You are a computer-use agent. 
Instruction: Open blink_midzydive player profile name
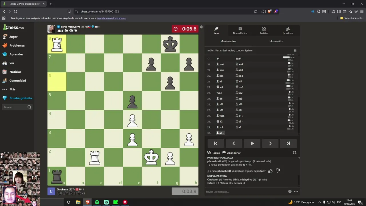(70, 27)
